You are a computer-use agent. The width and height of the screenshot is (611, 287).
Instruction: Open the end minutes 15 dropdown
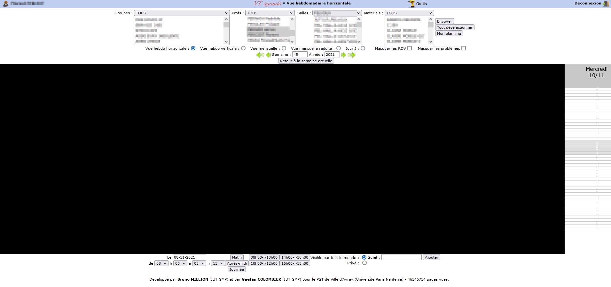(x=218, y=263)
